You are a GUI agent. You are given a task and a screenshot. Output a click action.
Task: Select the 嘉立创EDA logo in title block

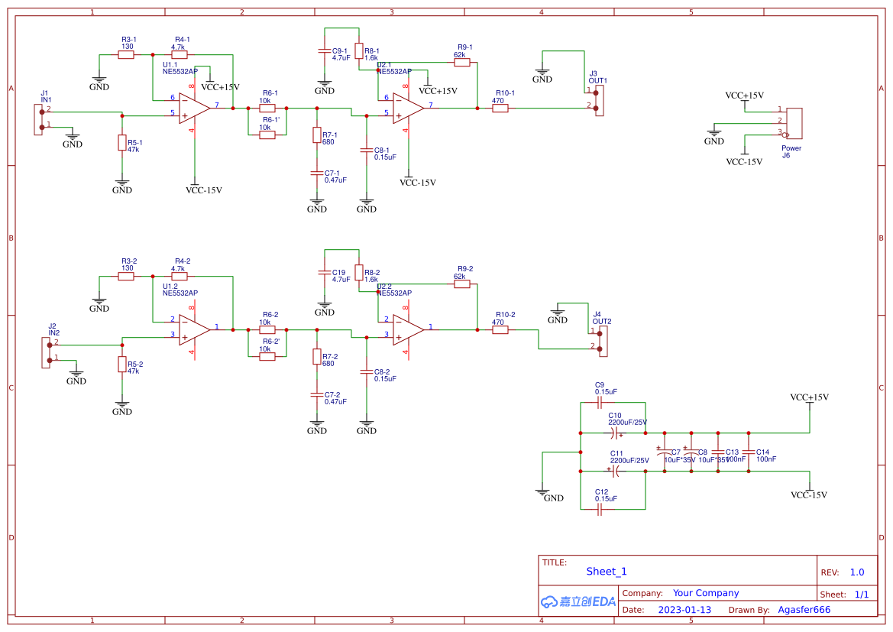[x=577, y=601]
